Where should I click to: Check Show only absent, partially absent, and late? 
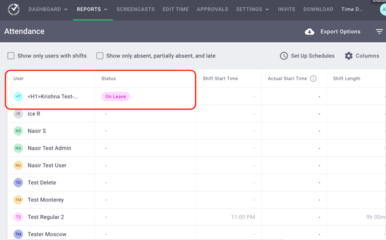click(100, 56)
